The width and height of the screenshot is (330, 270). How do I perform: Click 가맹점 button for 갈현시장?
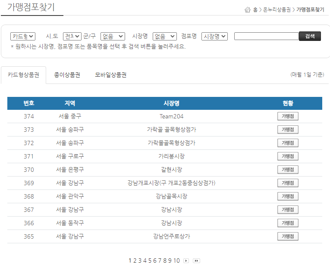tap(288, 170)
